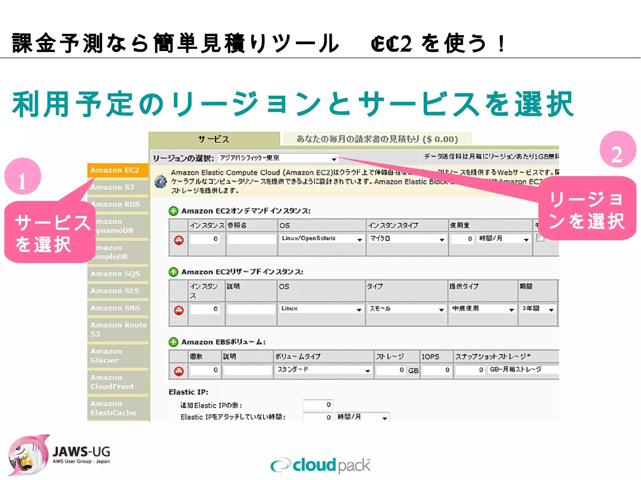Select Amazon RDS in the sidebar
This screenshot has height=480, width=641.
coord(118,204)
